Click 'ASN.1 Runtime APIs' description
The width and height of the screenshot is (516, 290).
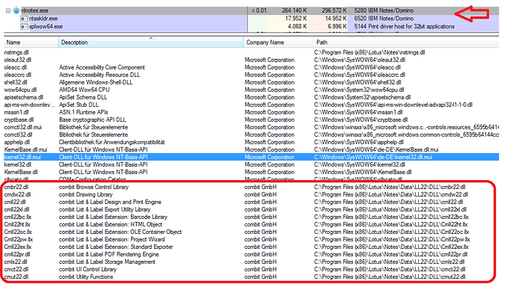click(x=84, y=112)
